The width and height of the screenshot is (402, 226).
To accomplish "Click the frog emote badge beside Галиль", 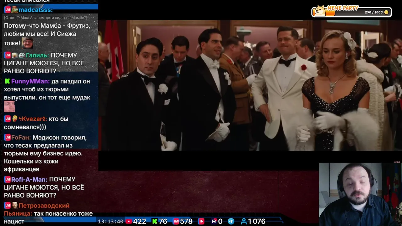I will tap(21, 56).
